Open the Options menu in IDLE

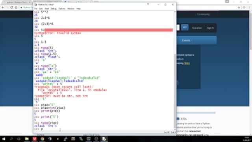tap(62, 9)
